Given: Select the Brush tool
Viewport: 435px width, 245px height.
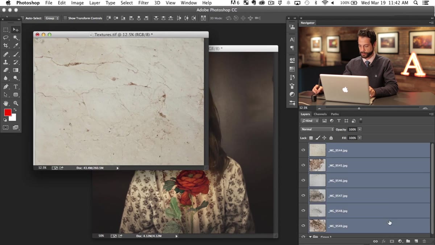Looking at the screenshot, I should coord(16,54).
